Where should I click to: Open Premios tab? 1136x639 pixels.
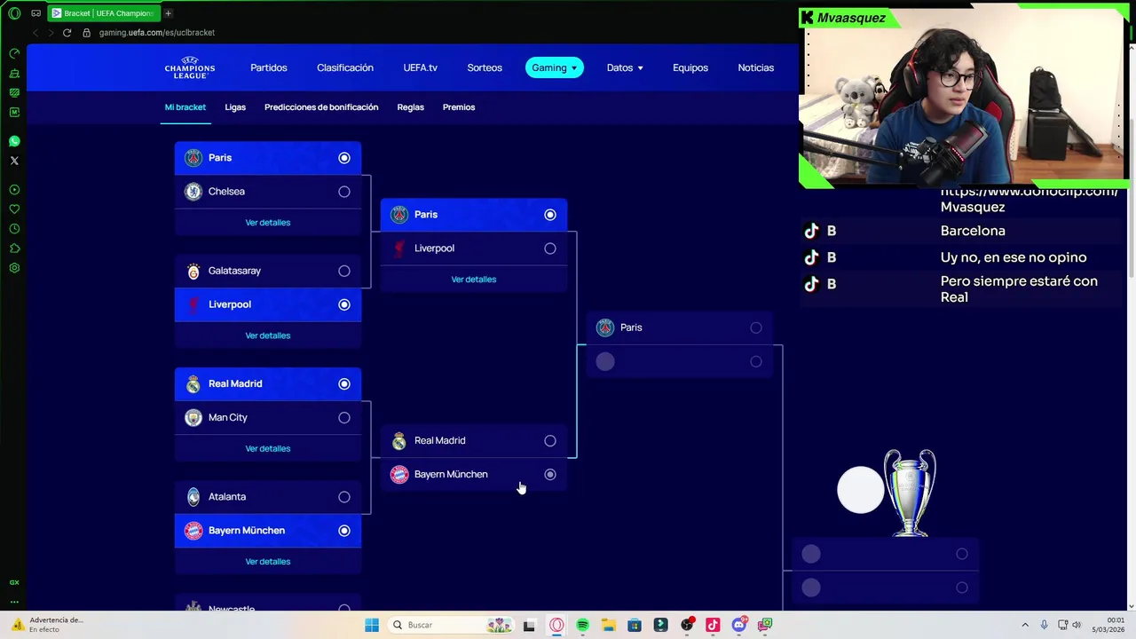[x=459, y=107]
